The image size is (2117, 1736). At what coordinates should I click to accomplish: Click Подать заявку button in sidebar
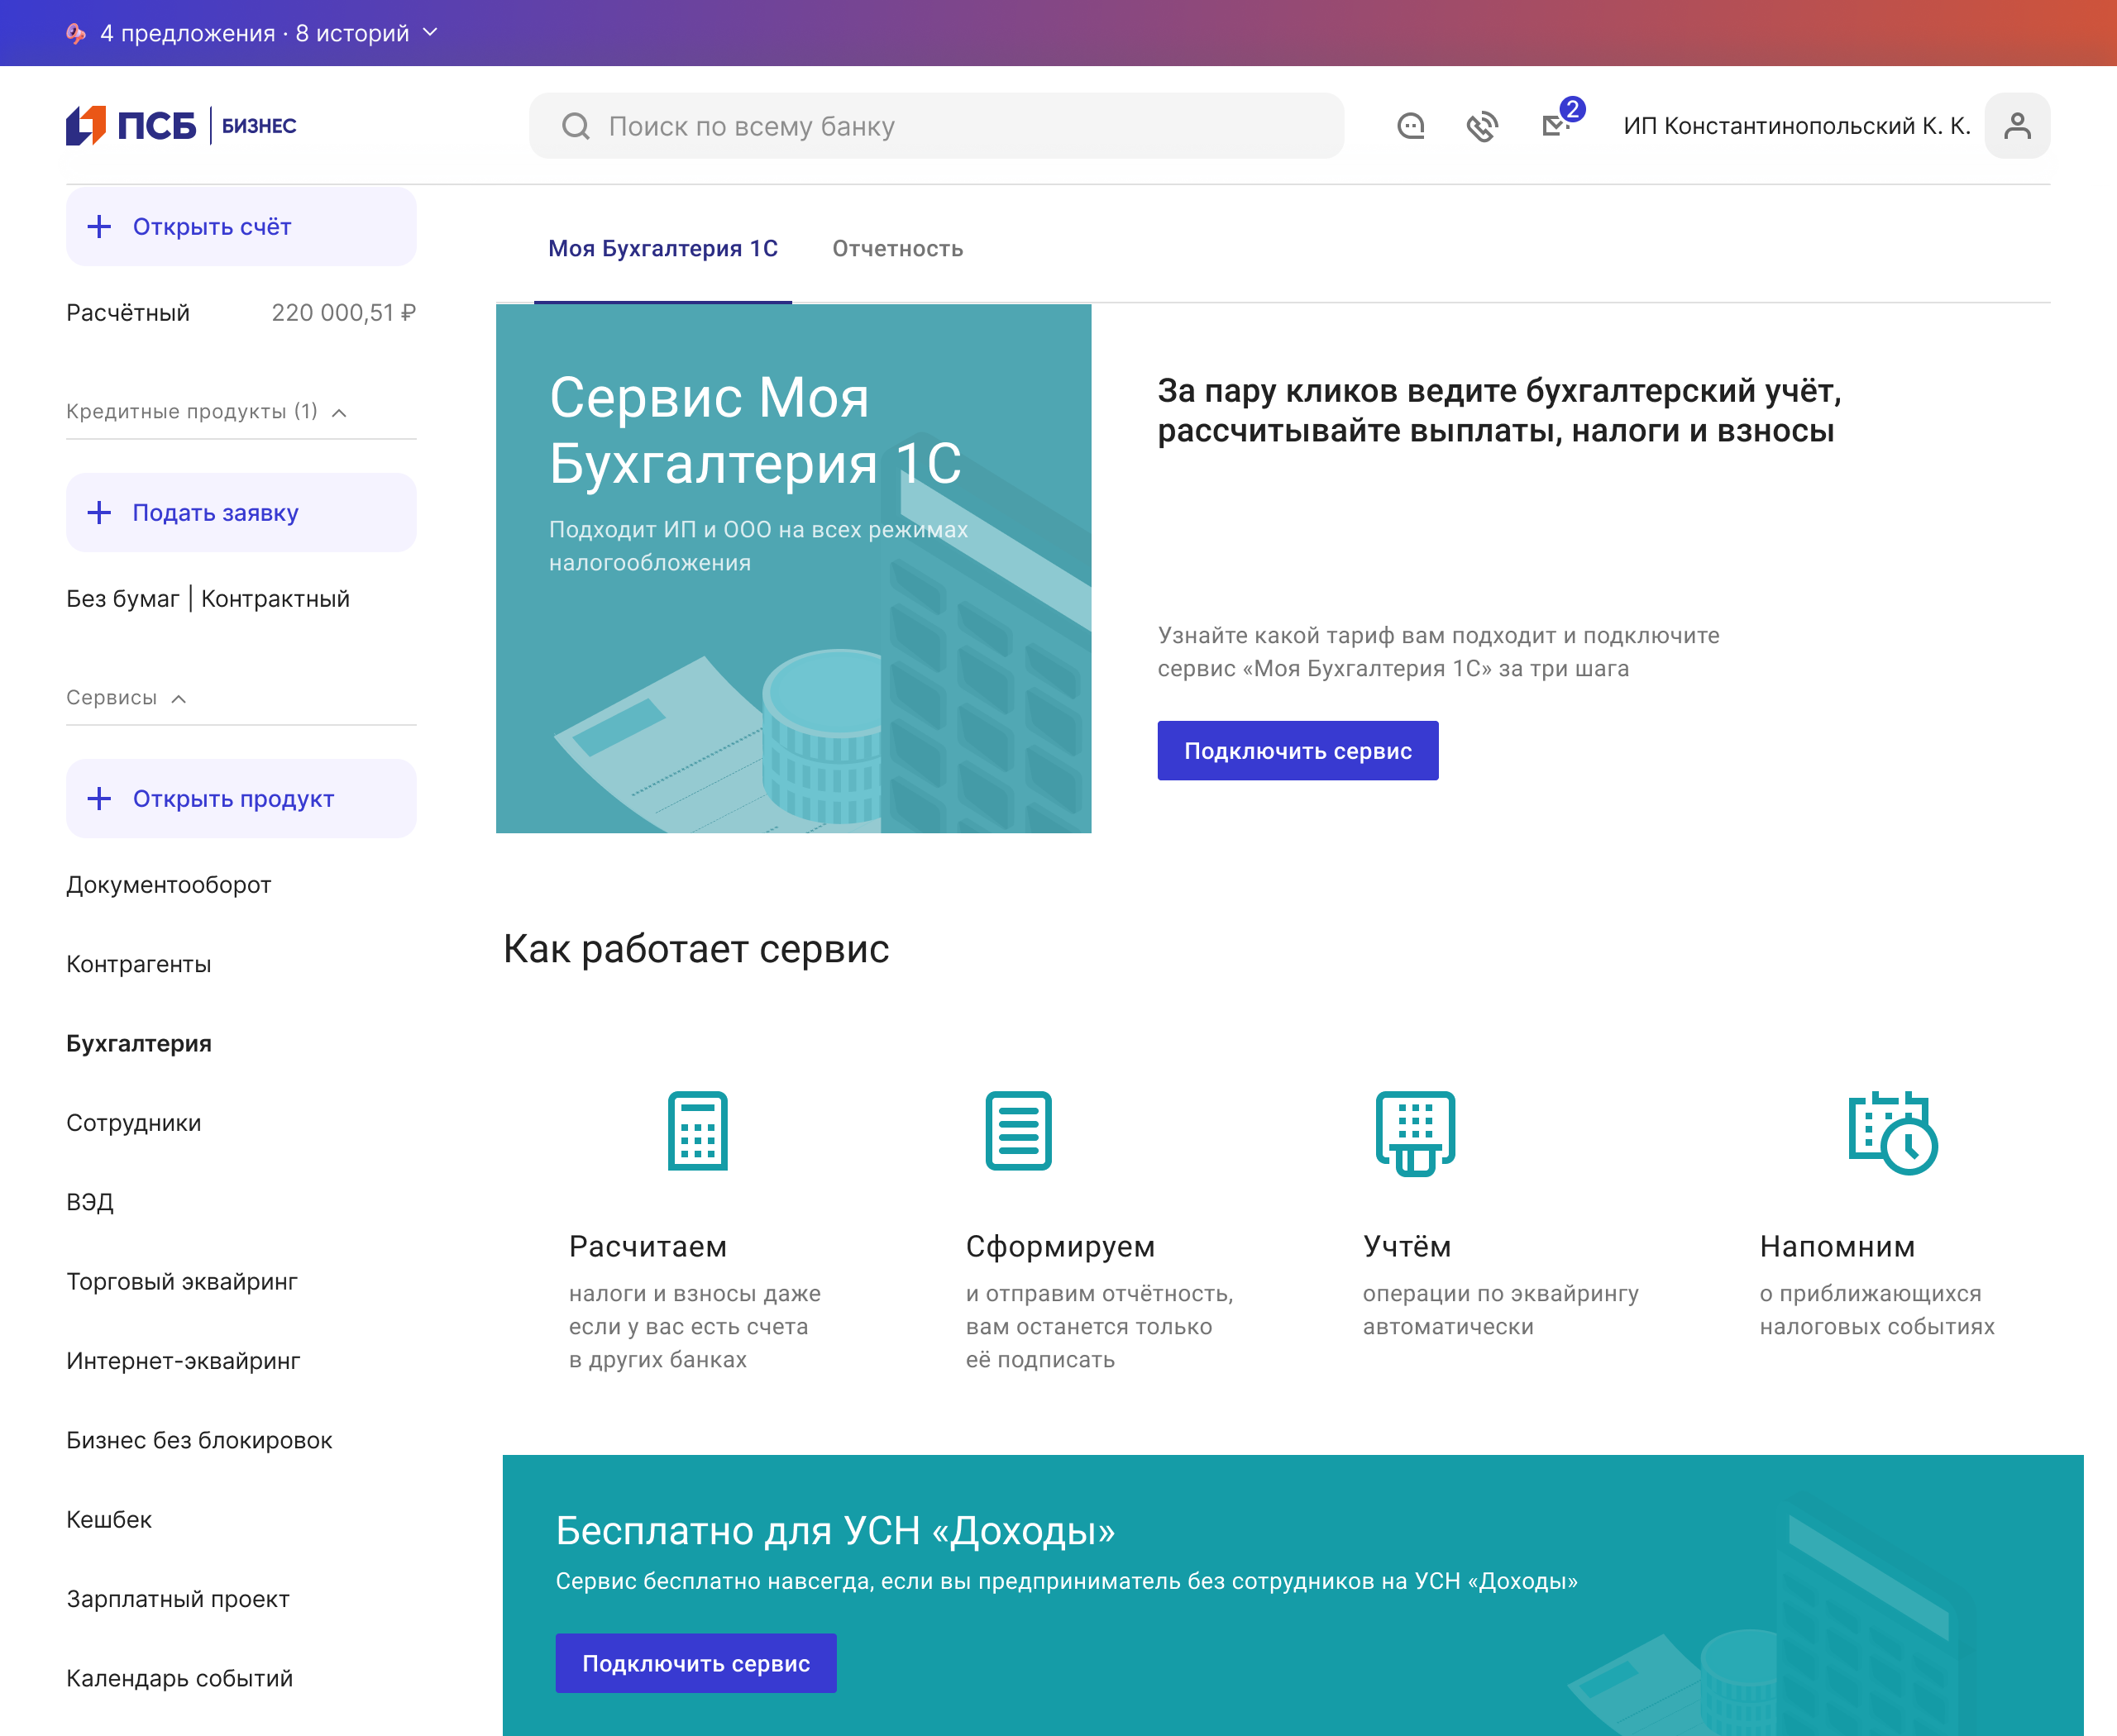click(x=241, y=513)
